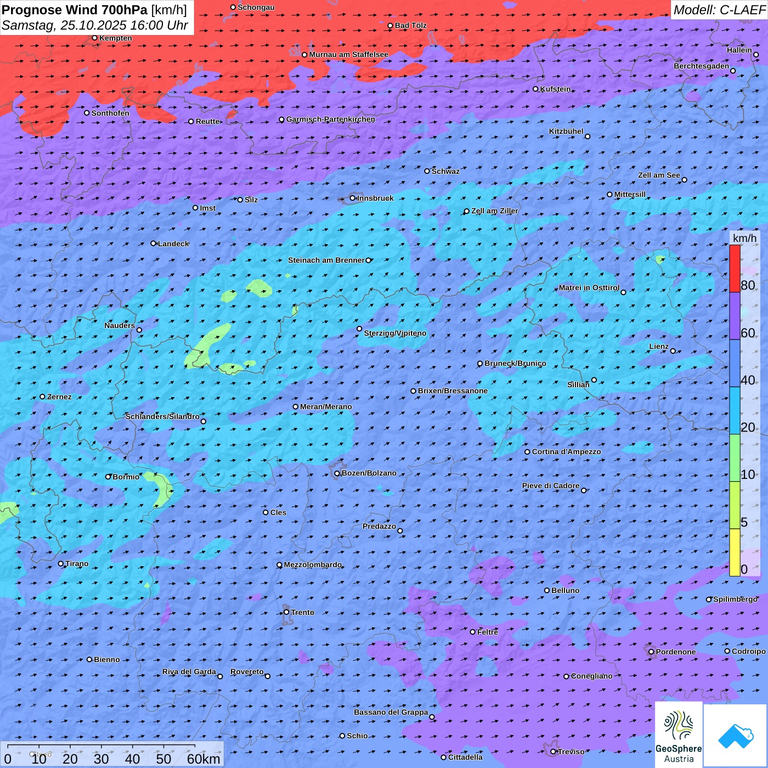Click the date 'Samstag, 25.10.2025 16:00 Uhr'
The height and width of the screenshot is (768, 768).
[x=95, y=25]
